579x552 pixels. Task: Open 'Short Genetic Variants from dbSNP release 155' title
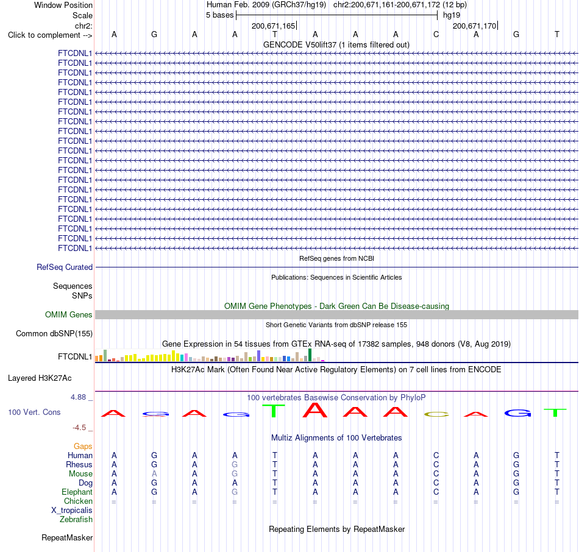(x=336, y=325)
